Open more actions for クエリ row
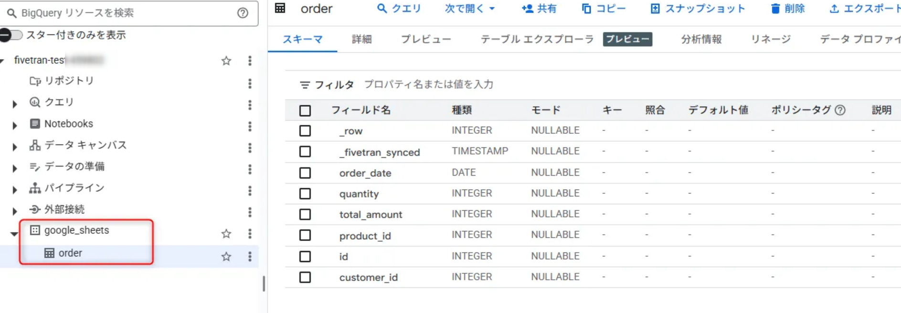The width and height of the screenshot is (901, 313). tap(250, 105)
